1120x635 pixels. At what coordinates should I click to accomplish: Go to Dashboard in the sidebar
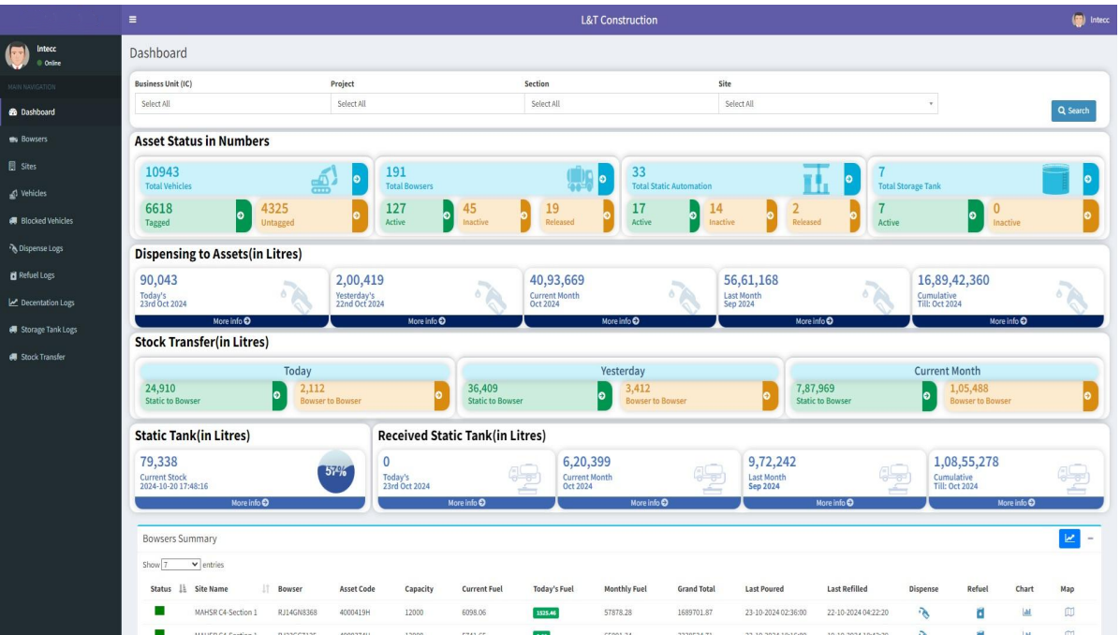click(x=61, y=112)
